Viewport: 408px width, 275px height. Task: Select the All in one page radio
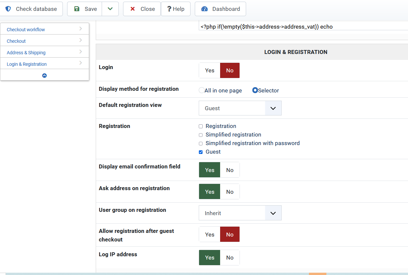pos(201,90)
